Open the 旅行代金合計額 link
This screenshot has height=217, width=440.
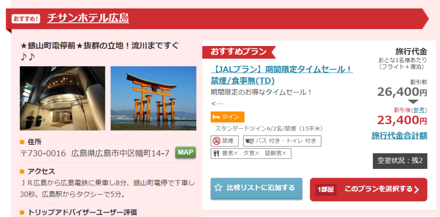tap(399, 136)
